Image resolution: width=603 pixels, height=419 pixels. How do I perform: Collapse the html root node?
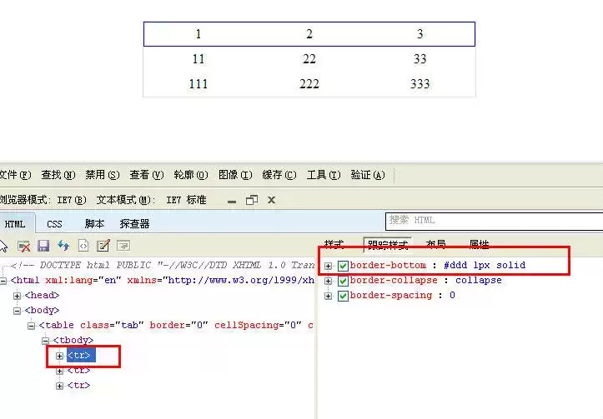click(x=3, y=281)
